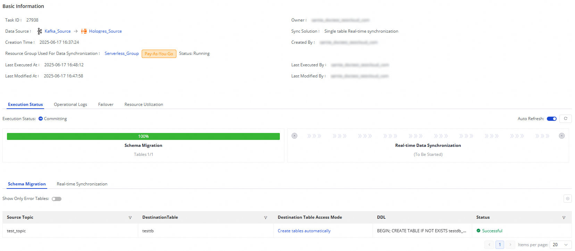This screenshot has width=575, height=251.
Task: Go to the previous page arrow
Action: coord(489,245)
